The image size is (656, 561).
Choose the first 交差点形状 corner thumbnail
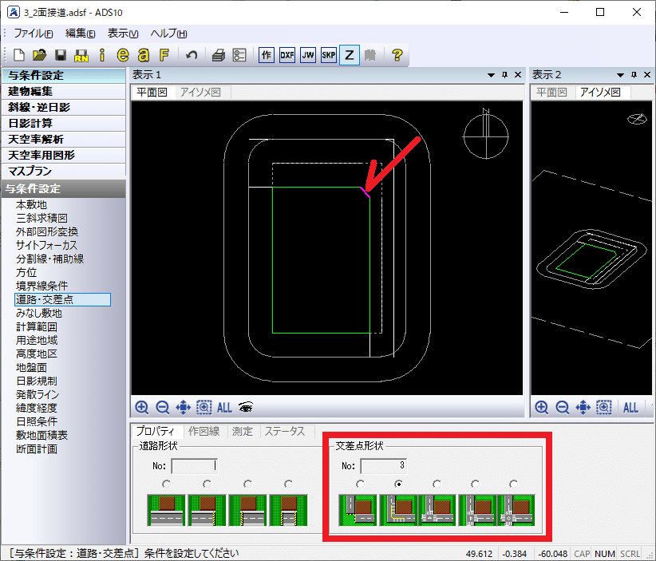[358, 510]
